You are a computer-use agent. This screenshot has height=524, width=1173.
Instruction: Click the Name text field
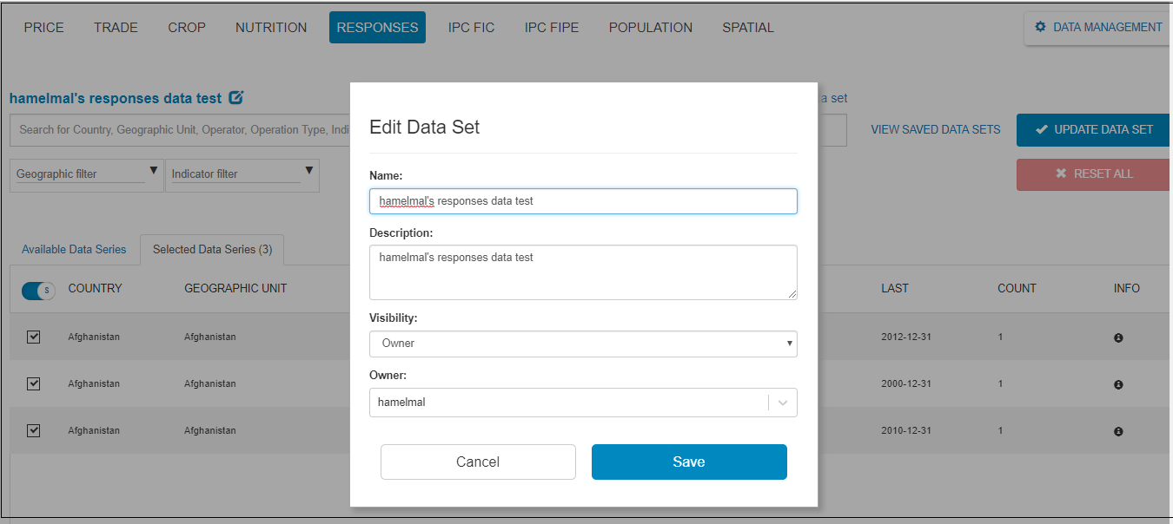coord(582,201)
